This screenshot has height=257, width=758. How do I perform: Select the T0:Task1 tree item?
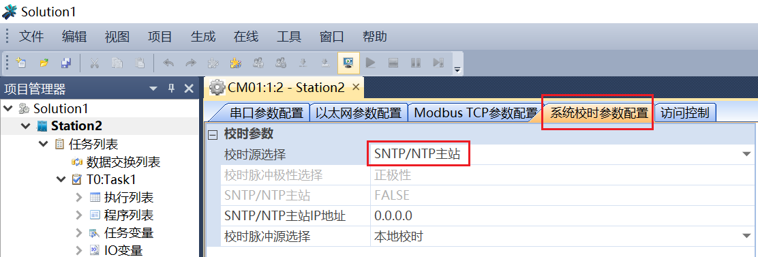(x=111, y=180)
